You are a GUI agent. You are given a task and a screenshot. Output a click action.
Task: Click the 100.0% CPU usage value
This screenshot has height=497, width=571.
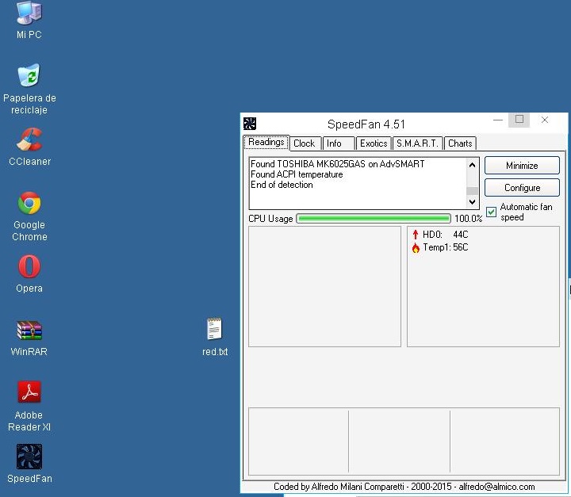(469, 219)
